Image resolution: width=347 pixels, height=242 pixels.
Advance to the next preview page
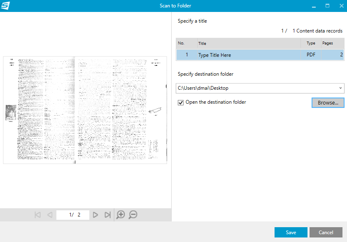click(x=95, y=215)
